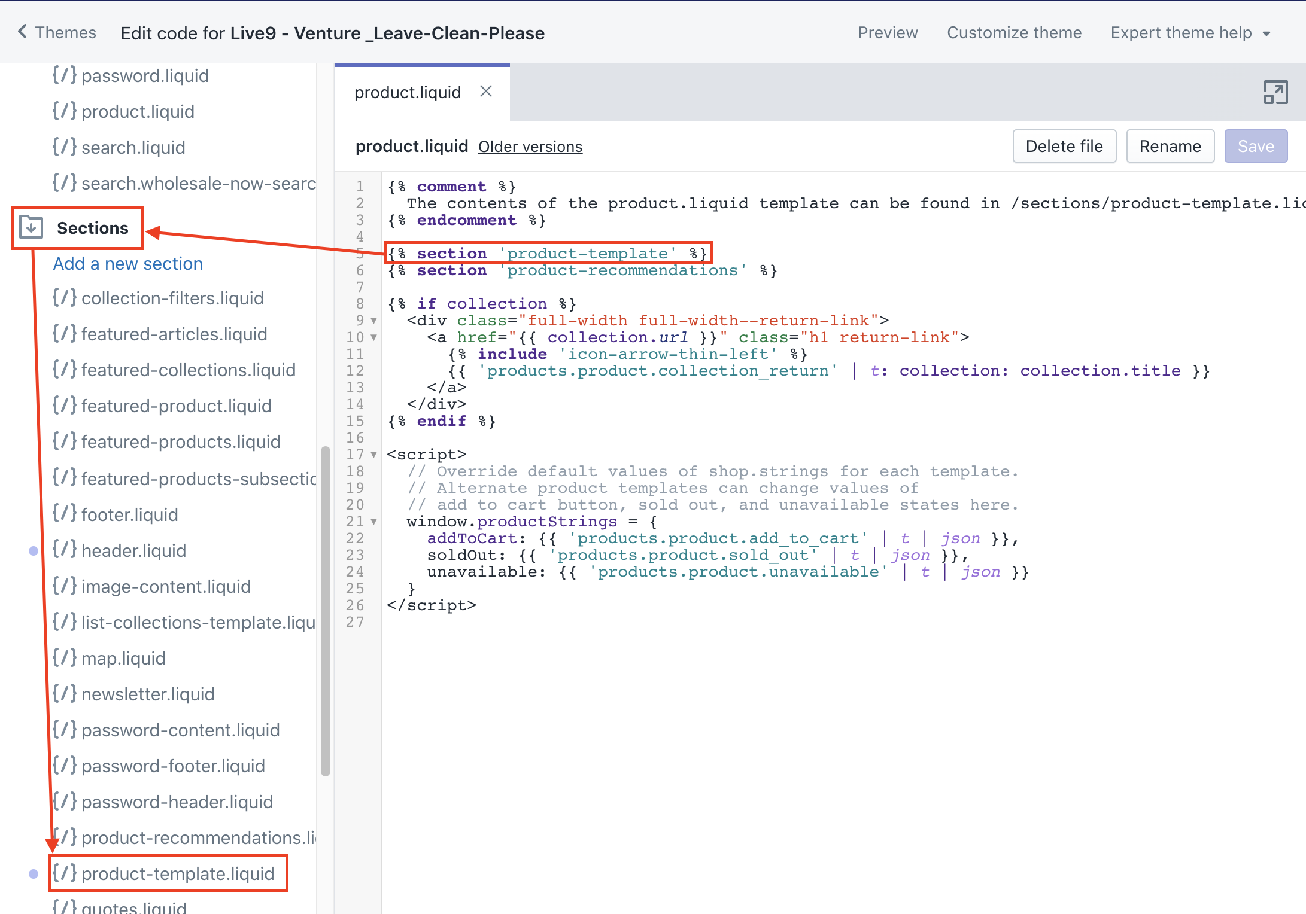The width and height of the screenshot is (1306, 914).
Task: Open password.liquid template file
Action: 145,75
